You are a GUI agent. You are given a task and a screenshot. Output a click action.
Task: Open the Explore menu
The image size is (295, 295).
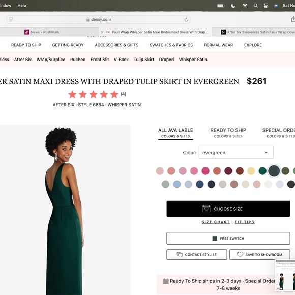point(253,45)
